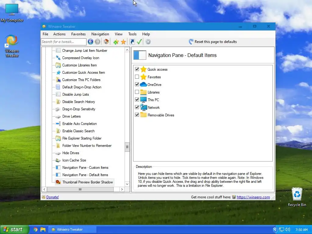Uncheck the Removable Drives checkbox
Viewport: 312px width, 234px height.
pyautogui.click(x=137, y=115)
